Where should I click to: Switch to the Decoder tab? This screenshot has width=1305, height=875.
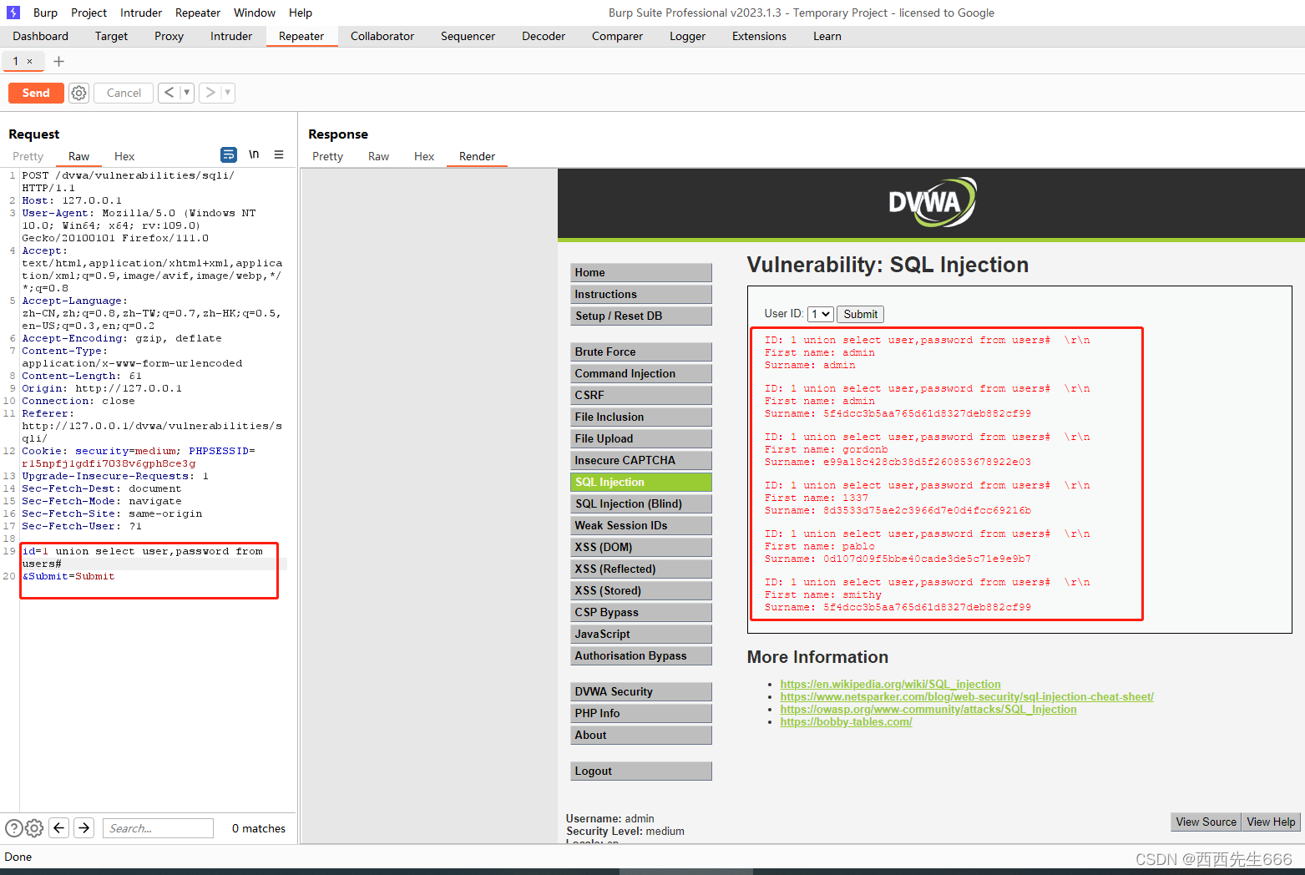544,36
